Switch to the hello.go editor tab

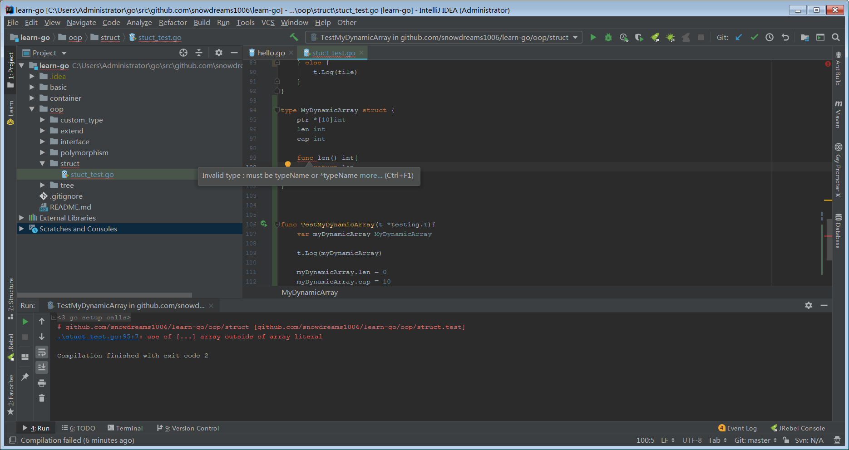[x=271, y=53]
